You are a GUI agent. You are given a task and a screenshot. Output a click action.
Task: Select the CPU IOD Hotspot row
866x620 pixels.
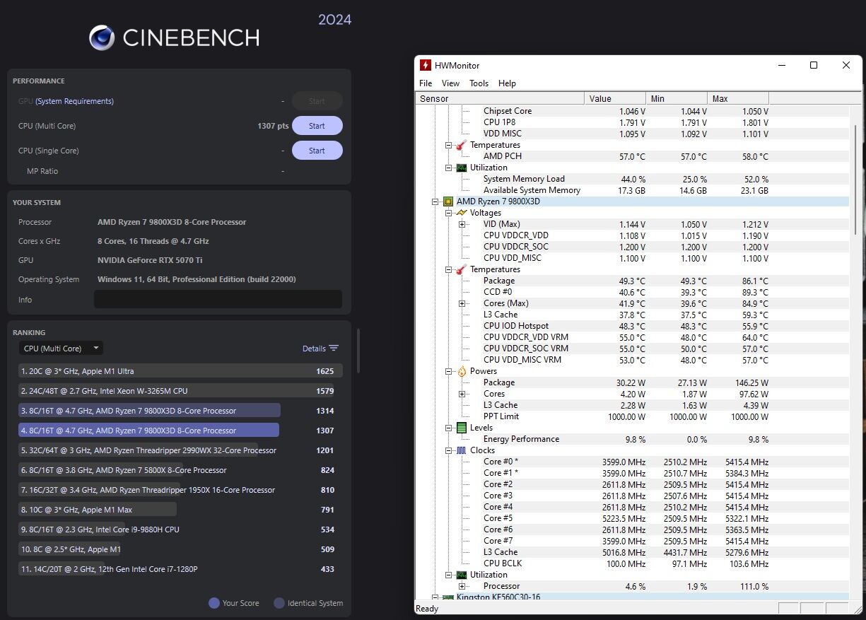[632, 326]
